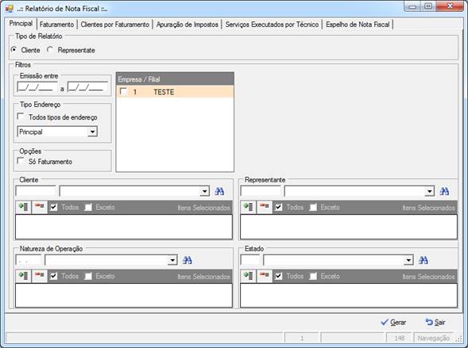Image resolution: width=468 pixels, height=348 pixels.
Task: Remove item from the Cliente selection list
Action: coord(40,207)
